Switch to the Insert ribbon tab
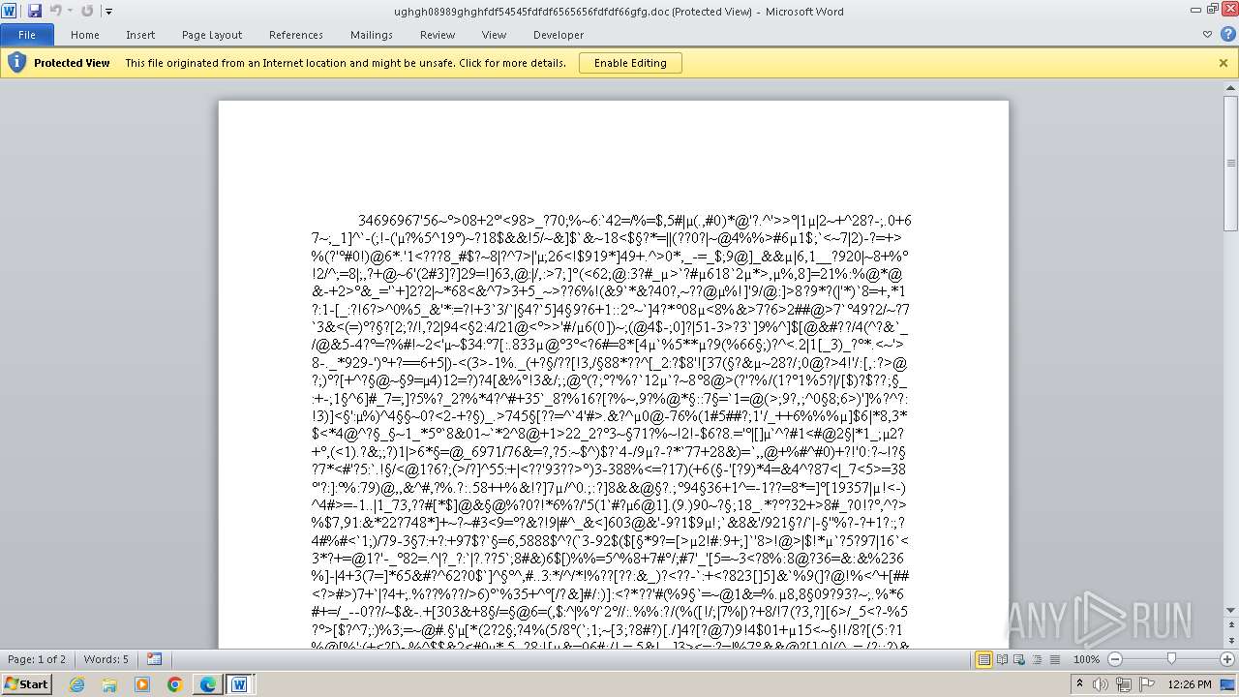This screenshot has width=1239, height=697. pos(140,35)
